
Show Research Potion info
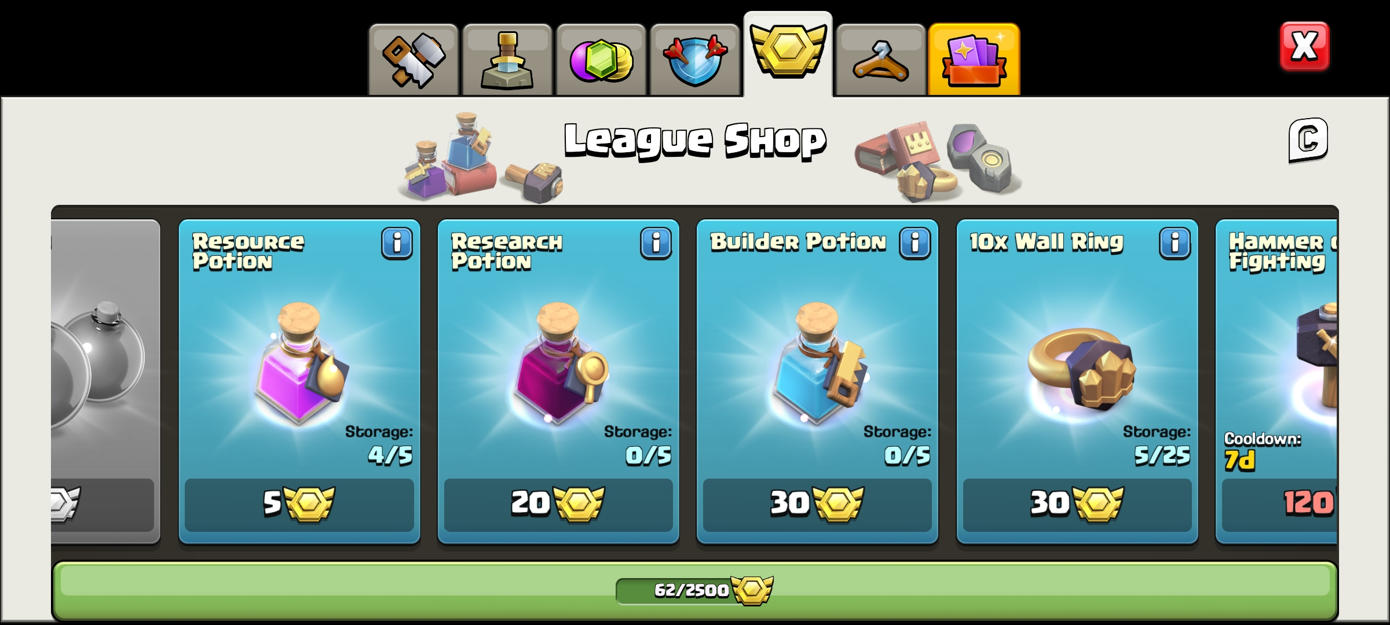pos(656,243)
